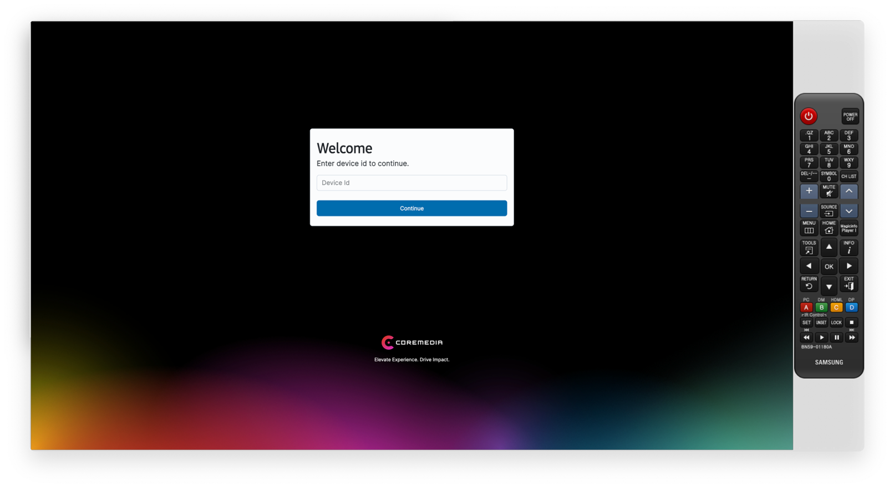
Task: Start playback with the remote's play button
Action: click(x=821, y=337)
